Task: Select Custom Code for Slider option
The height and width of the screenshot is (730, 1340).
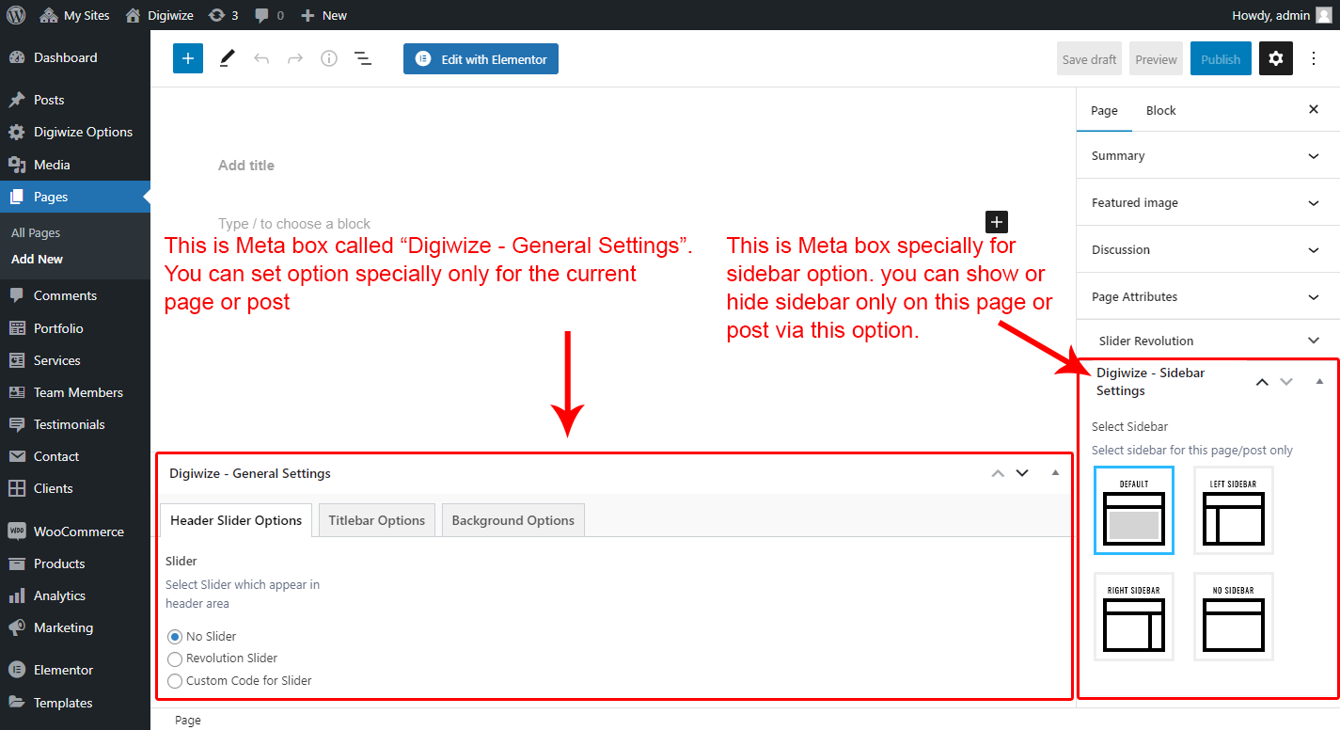Action: tap(175, 680)
